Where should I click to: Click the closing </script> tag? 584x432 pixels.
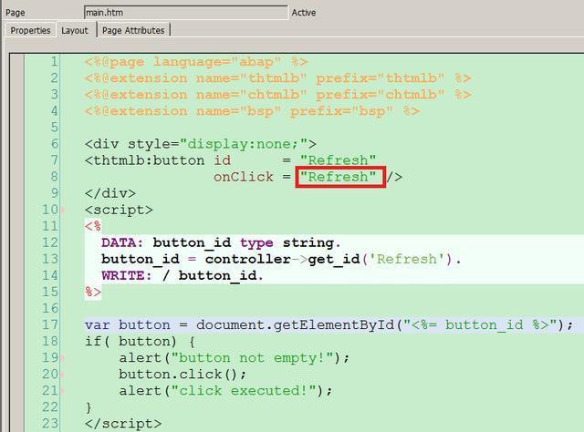(x=123, y=424)
